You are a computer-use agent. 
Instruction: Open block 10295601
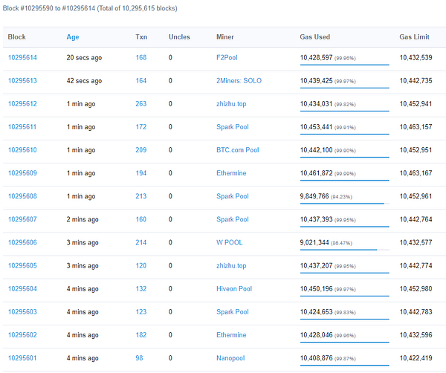22,358
